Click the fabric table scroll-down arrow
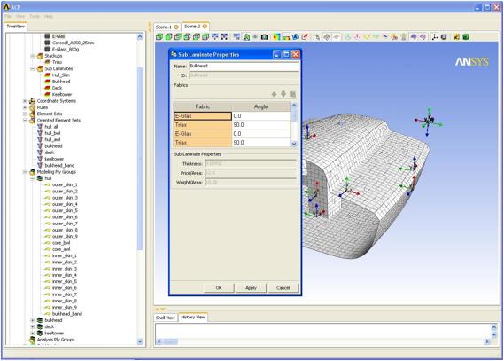This screenshot has width=504, height=361. [x=294, y=144]
